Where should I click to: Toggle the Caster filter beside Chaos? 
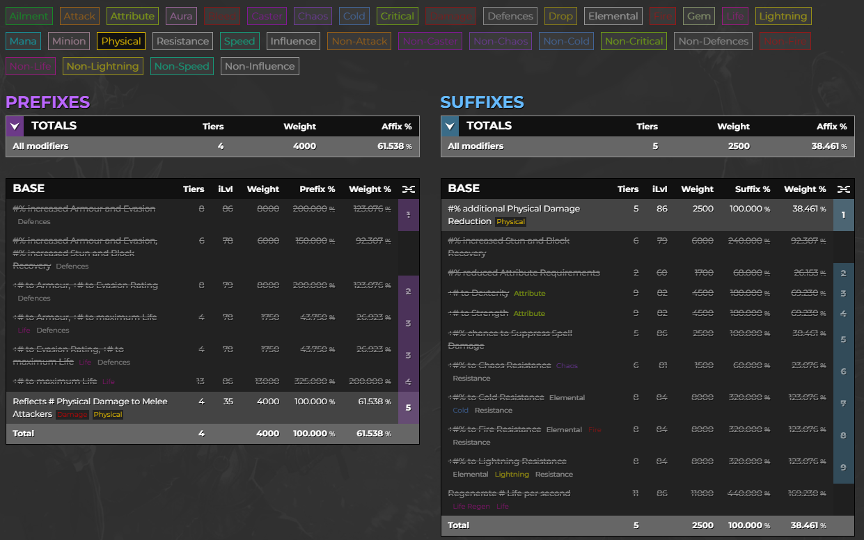click(x=267, y=16)
